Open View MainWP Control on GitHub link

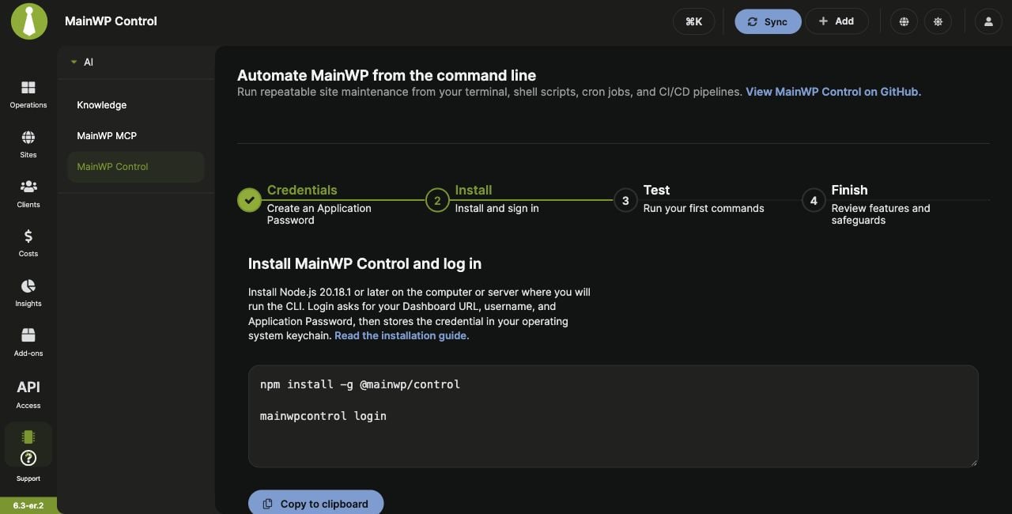pyautogui.click(x=833, y=92)
